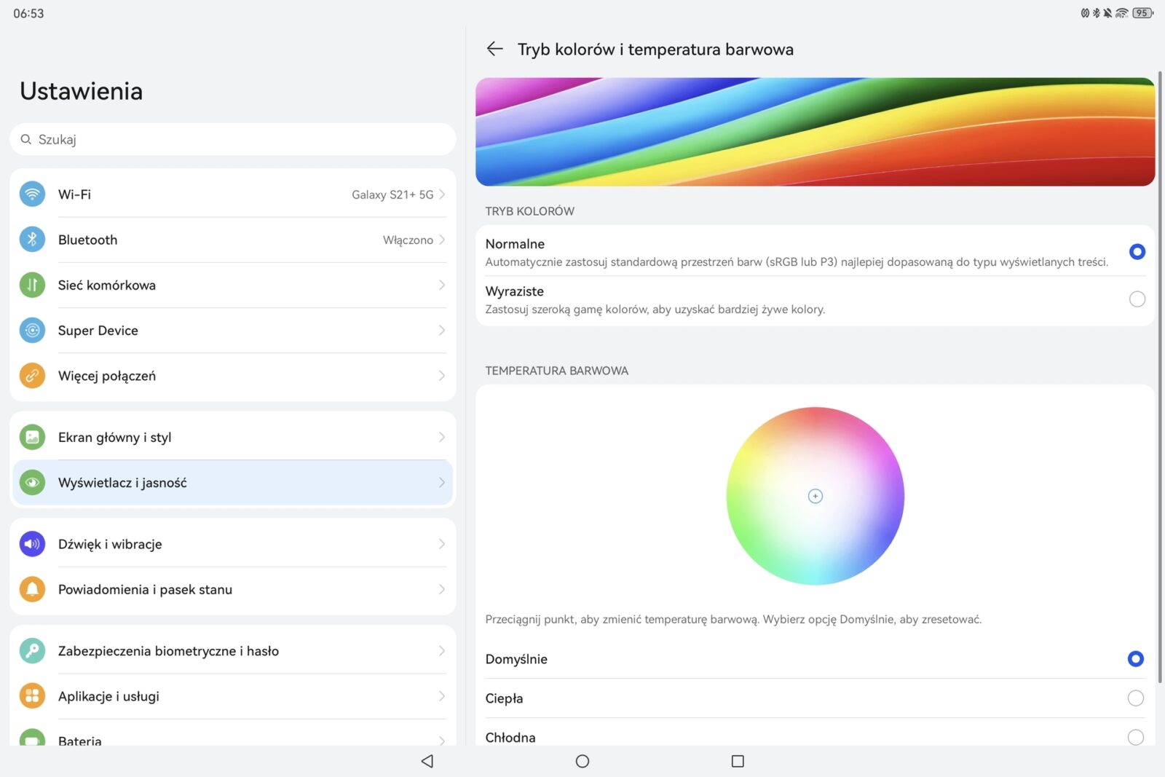Tap the Dźwięk i wibracje speaker icon

32,544
